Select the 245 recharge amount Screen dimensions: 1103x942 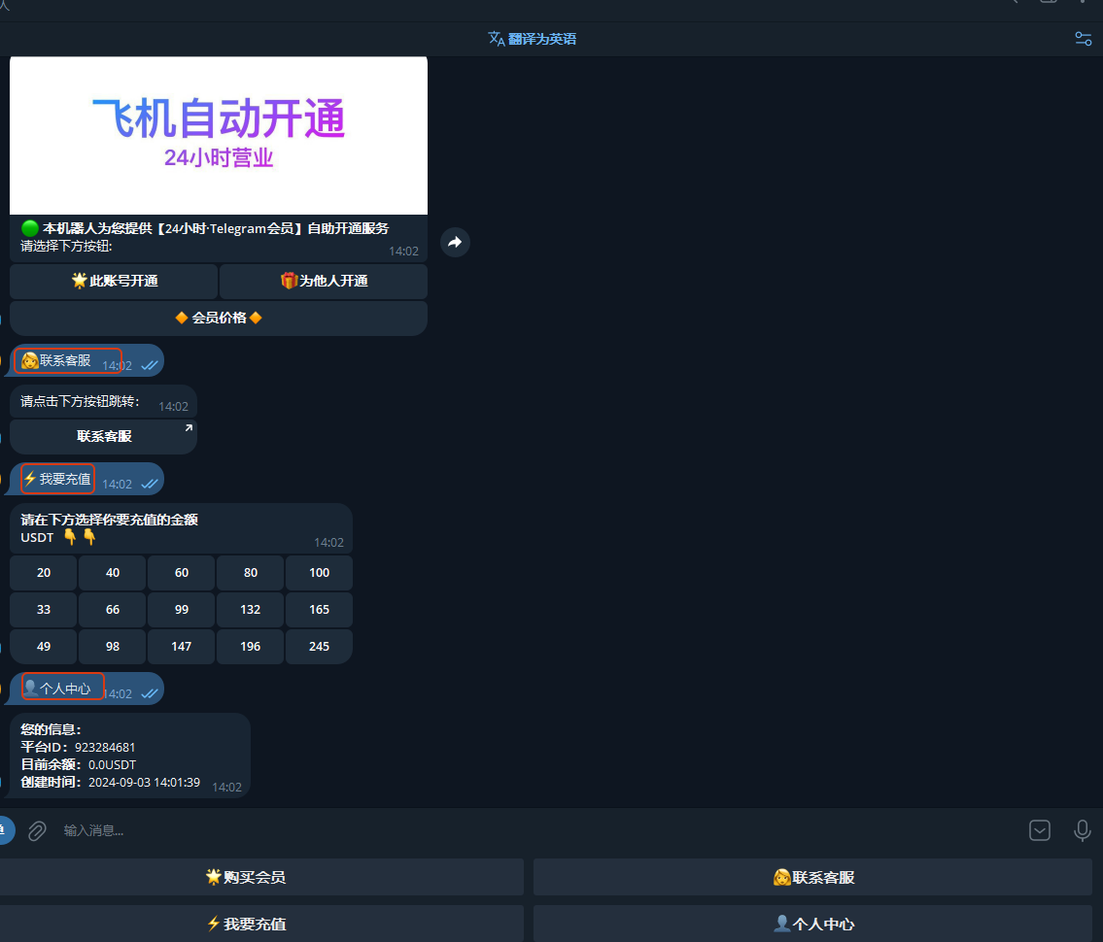pyautogui.click(x=319, y=646)
